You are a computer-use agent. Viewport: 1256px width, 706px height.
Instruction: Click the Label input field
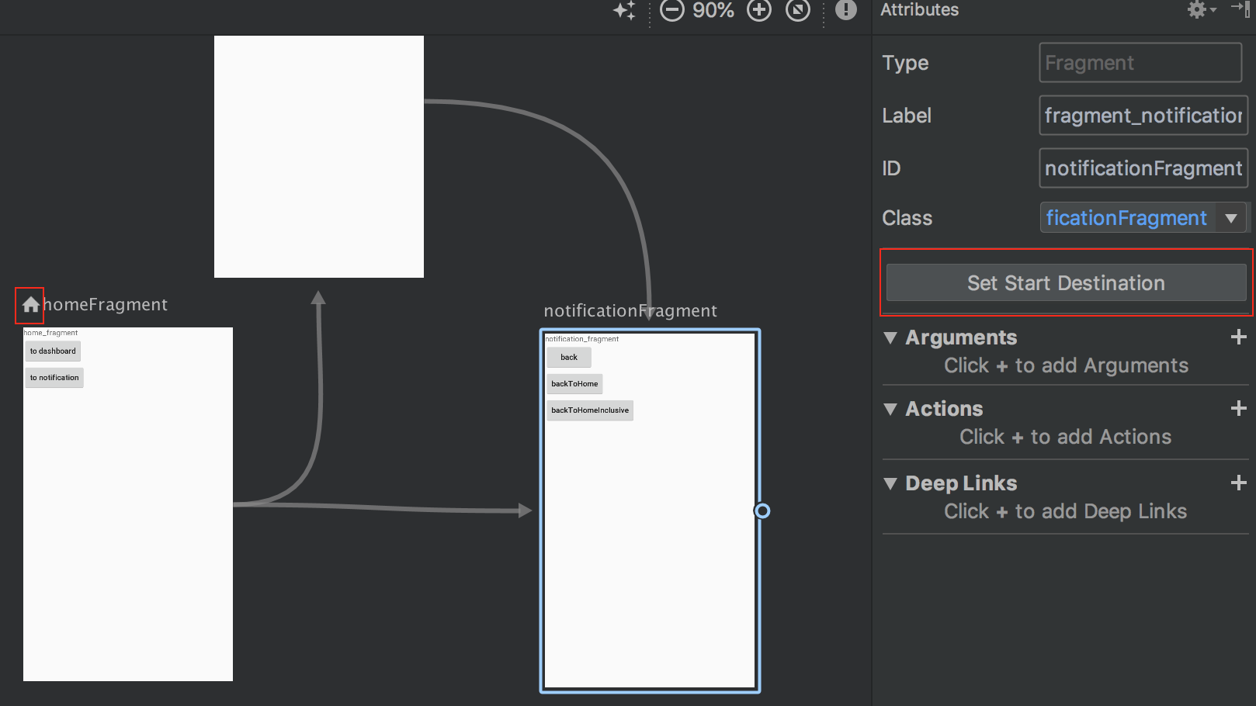pos(1143,116)
